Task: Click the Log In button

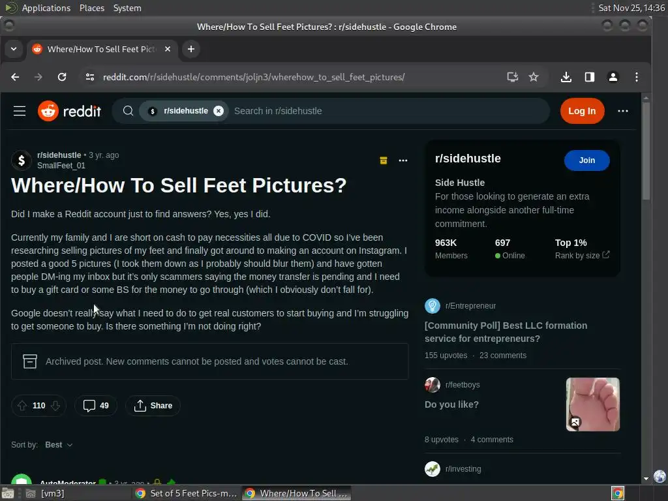Action: tap(582, 111)
